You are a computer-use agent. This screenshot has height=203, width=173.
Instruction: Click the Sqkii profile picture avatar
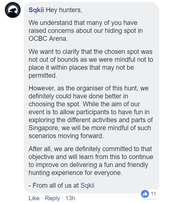click(x=13, y=10)
